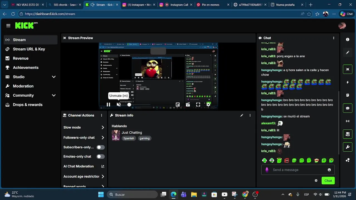Insert the first green quick emote

click(x=264, y=160)
